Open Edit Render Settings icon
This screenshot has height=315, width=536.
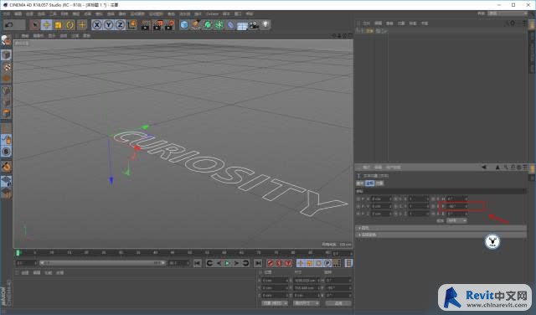[x=169, y=25]
